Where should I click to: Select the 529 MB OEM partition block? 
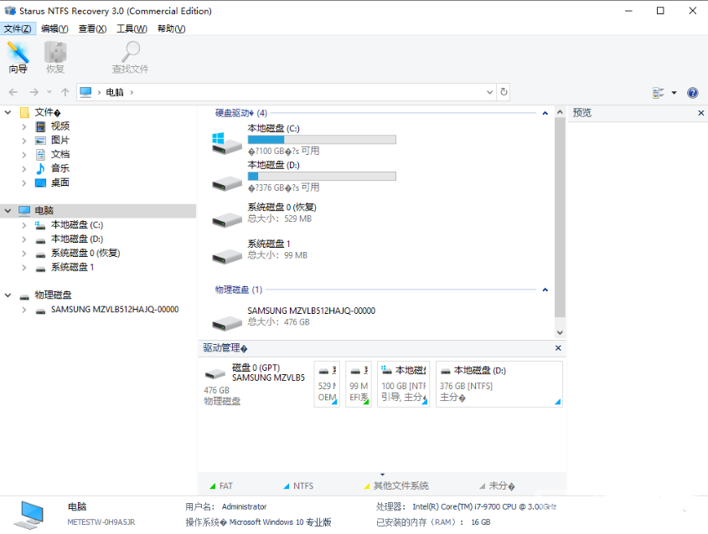click(327, 384)
